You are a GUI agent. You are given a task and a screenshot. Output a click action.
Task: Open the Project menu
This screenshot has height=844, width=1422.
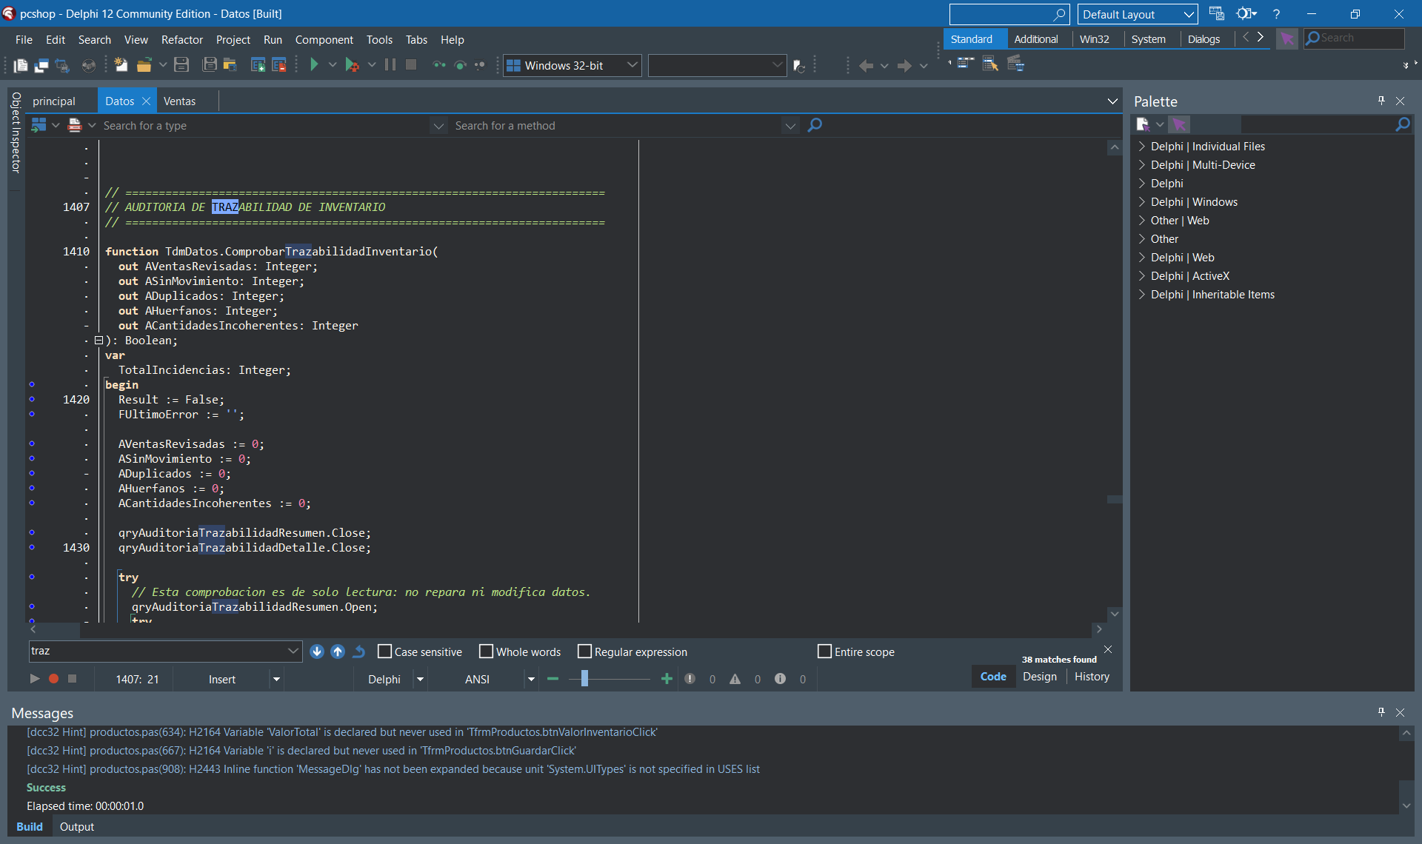point(233,40)
